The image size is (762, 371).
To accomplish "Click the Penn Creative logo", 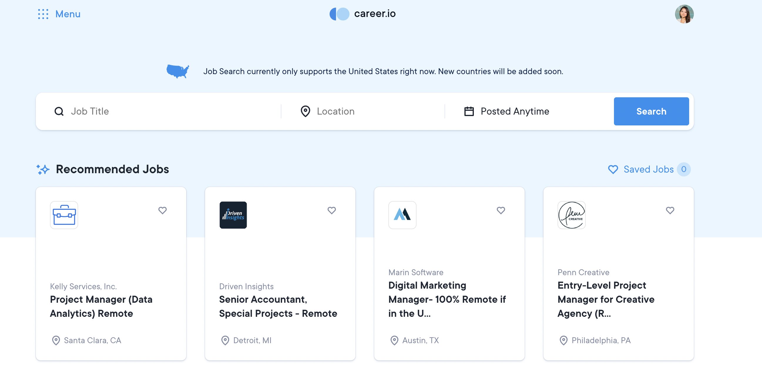I will 571,215.
